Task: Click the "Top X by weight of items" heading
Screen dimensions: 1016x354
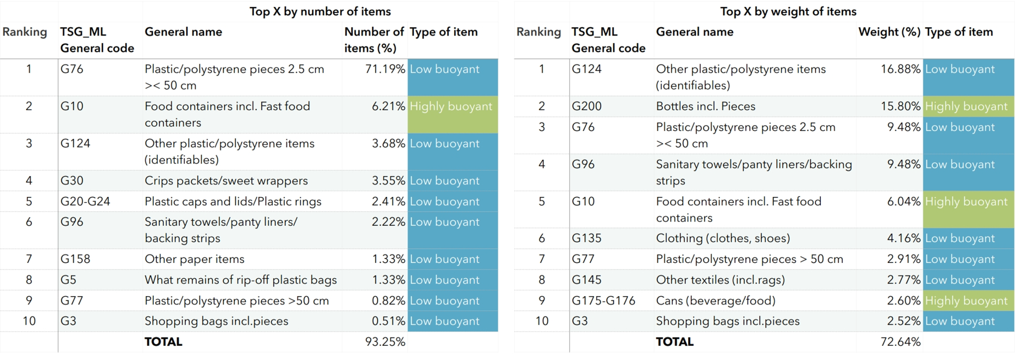Action: 788,11
